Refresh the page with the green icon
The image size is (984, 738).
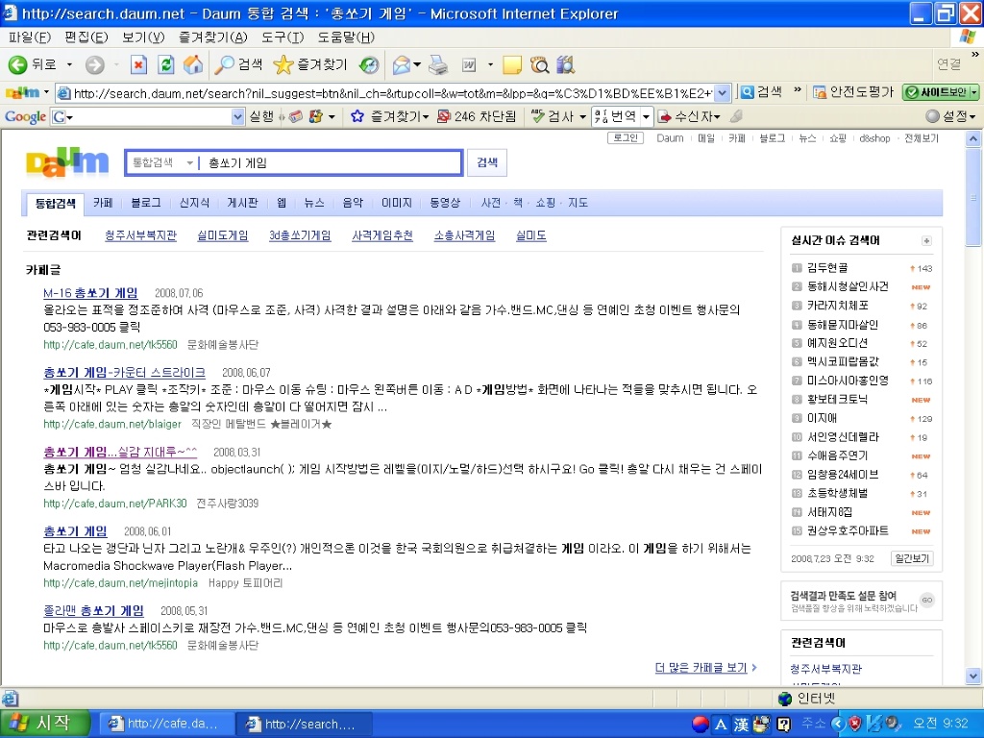coord(165,64)
